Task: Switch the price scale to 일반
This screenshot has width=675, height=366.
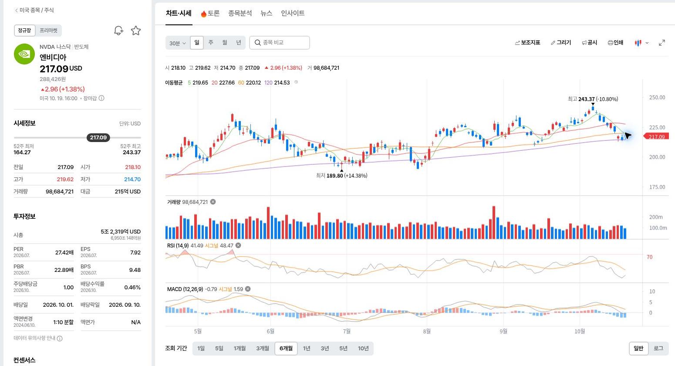Action: click(638, 348)
